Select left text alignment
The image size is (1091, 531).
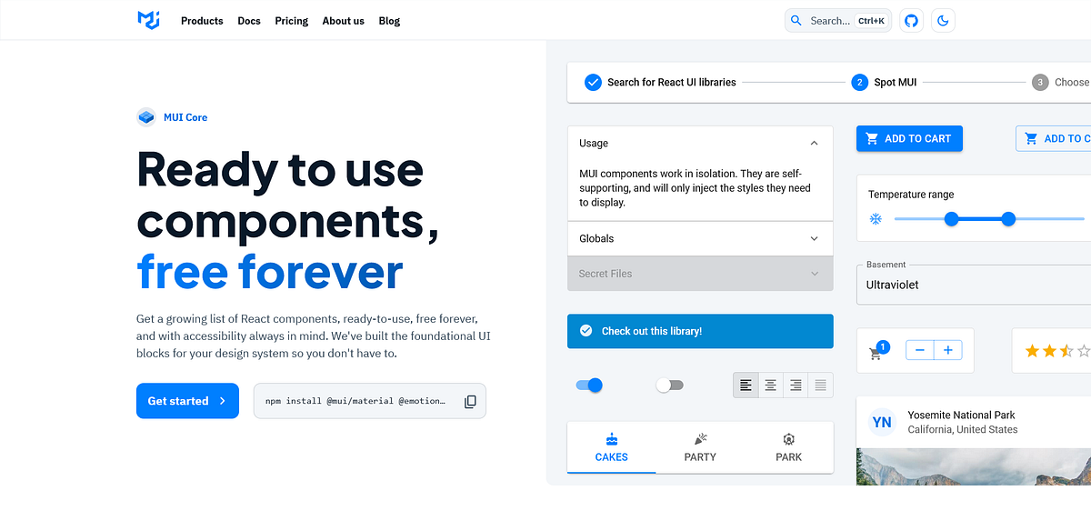point(746,385)
